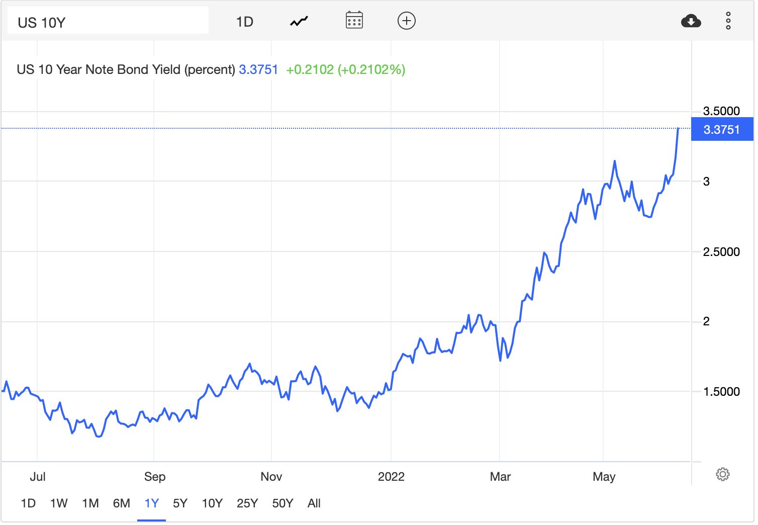This screenshot has width=758, height=525.
Task: Select the 25Y time range tab
Action: pos(247,503)
